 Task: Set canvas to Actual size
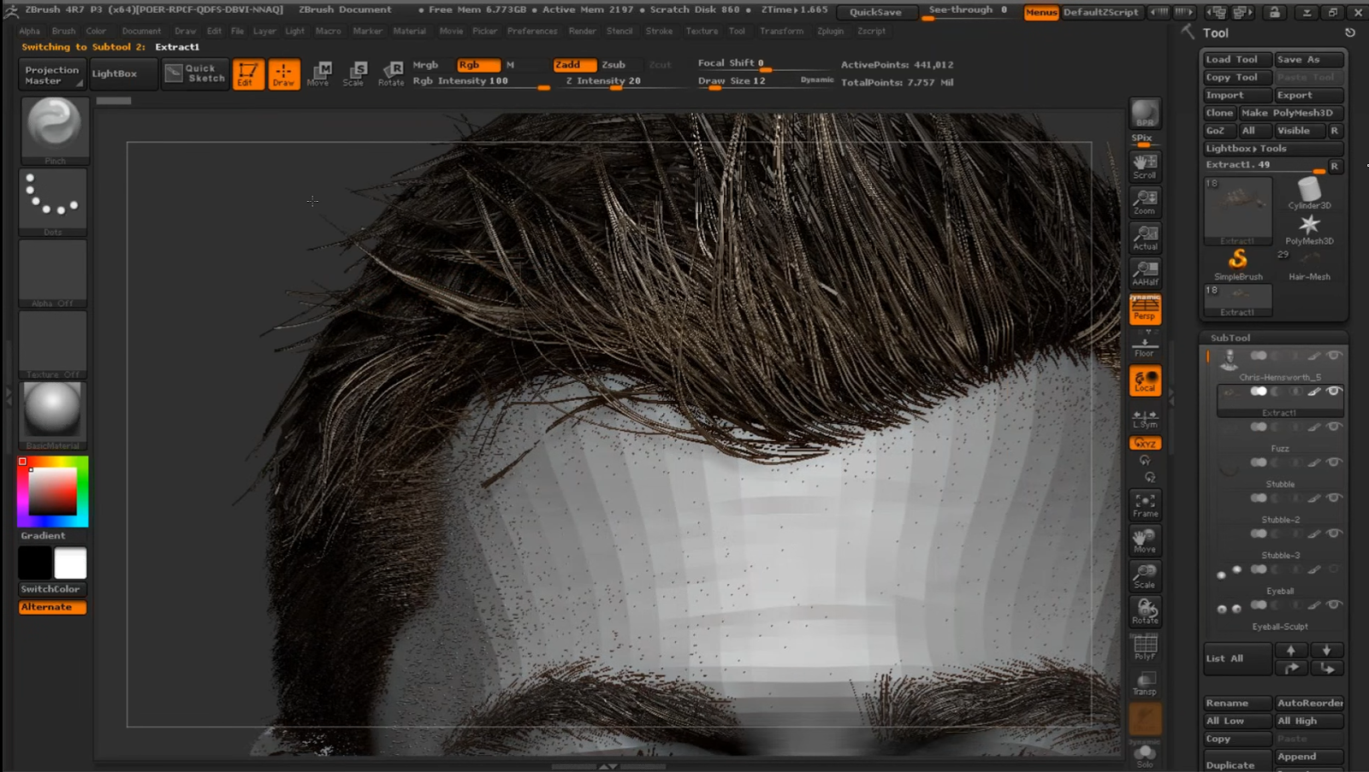(x=1145, y=238)
